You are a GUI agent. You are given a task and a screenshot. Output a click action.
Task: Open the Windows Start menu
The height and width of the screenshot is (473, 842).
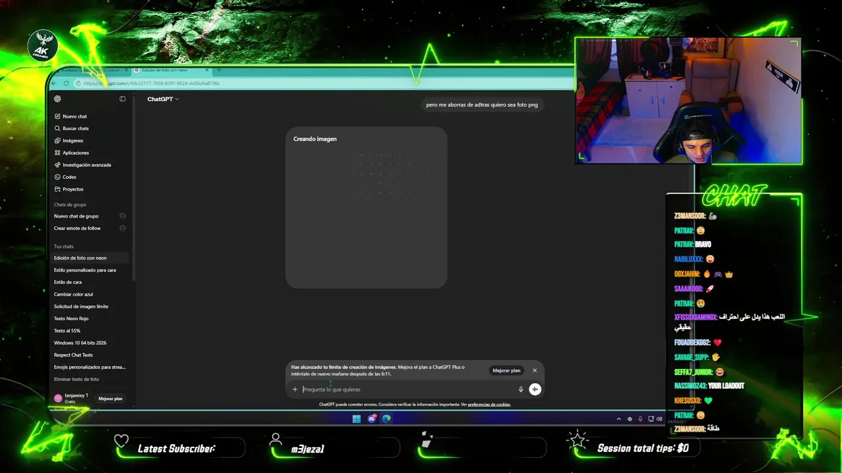pos(357,419)
